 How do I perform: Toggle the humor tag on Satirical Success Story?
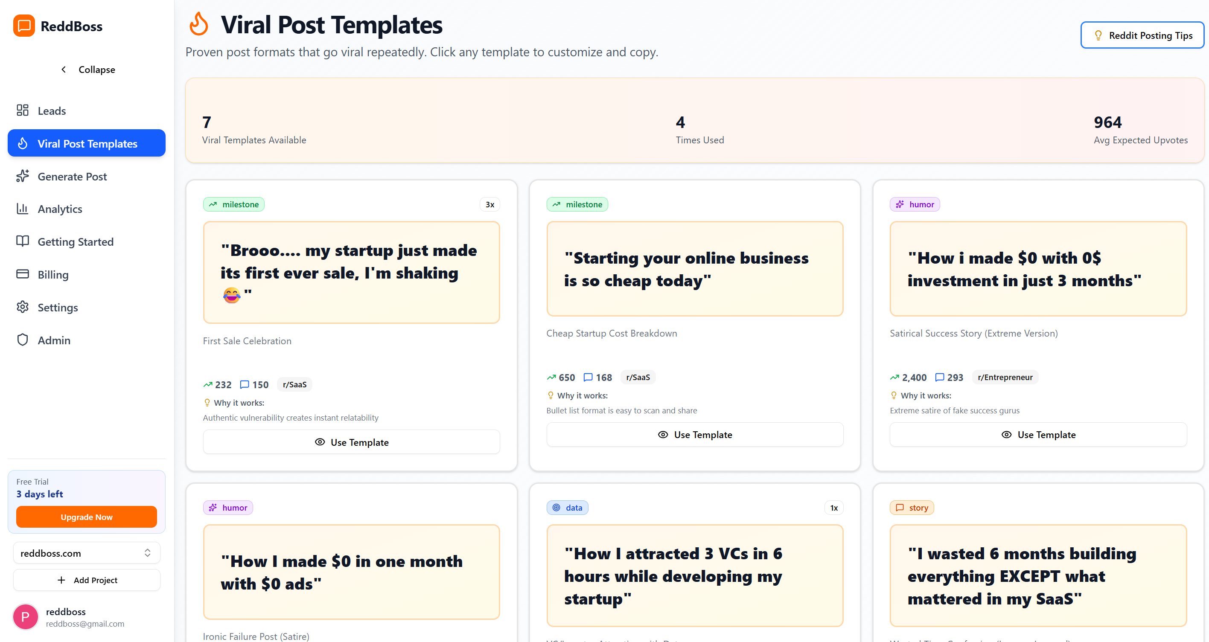pos(914,204)
